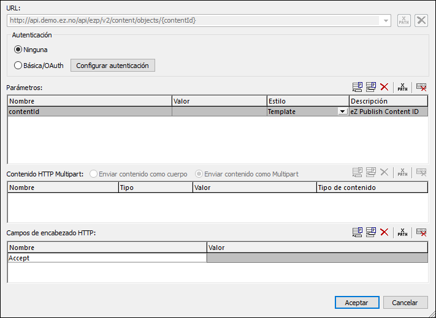Select the contentId parameter name cell
This screenshot has height=318, width=436.
[x=90, y=112]
